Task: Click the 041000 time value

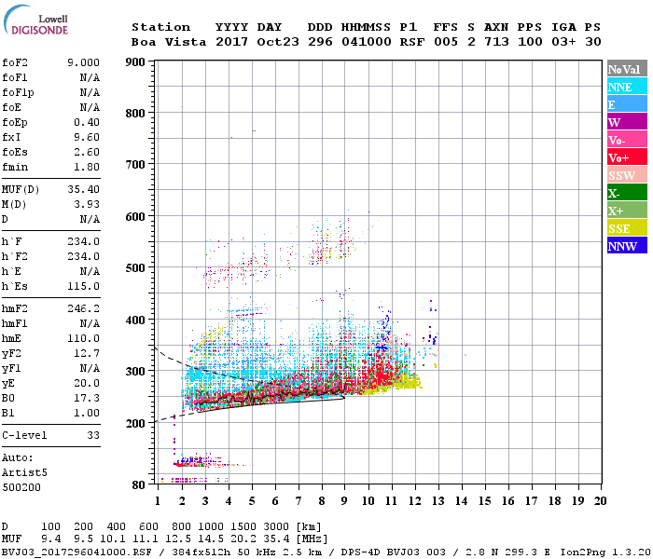Action: coord(366,42)
